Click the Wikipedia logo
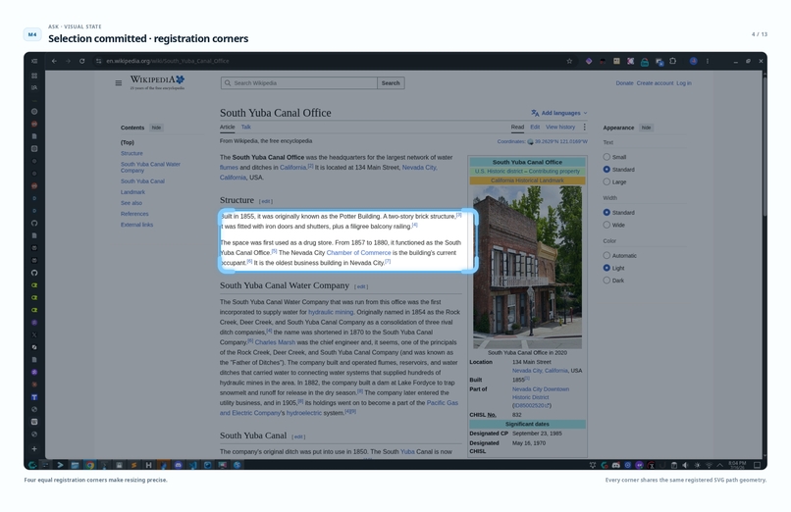The width and height of the screenshot is (791, 512). [158, 82]
